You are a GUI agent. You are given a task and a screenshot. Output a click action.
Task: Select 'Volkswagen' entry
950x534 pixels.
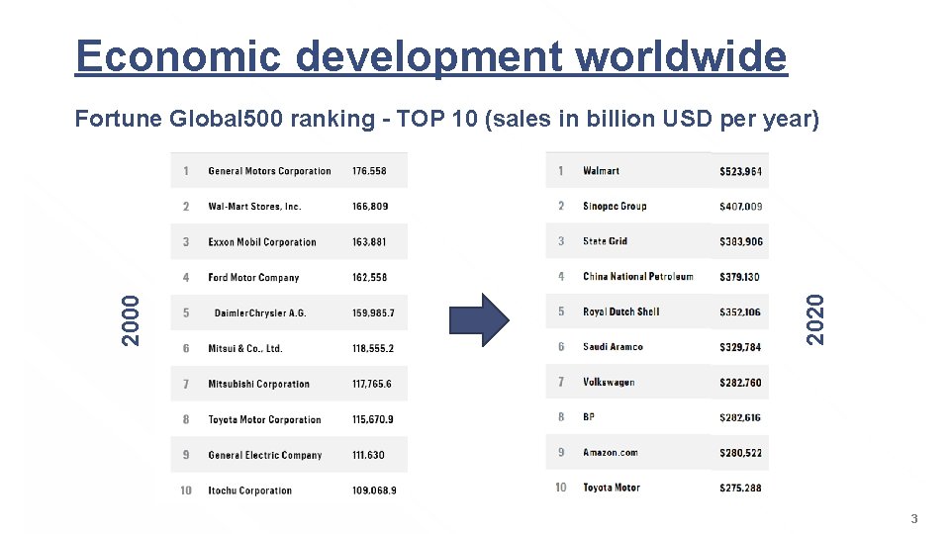point(609,382)
